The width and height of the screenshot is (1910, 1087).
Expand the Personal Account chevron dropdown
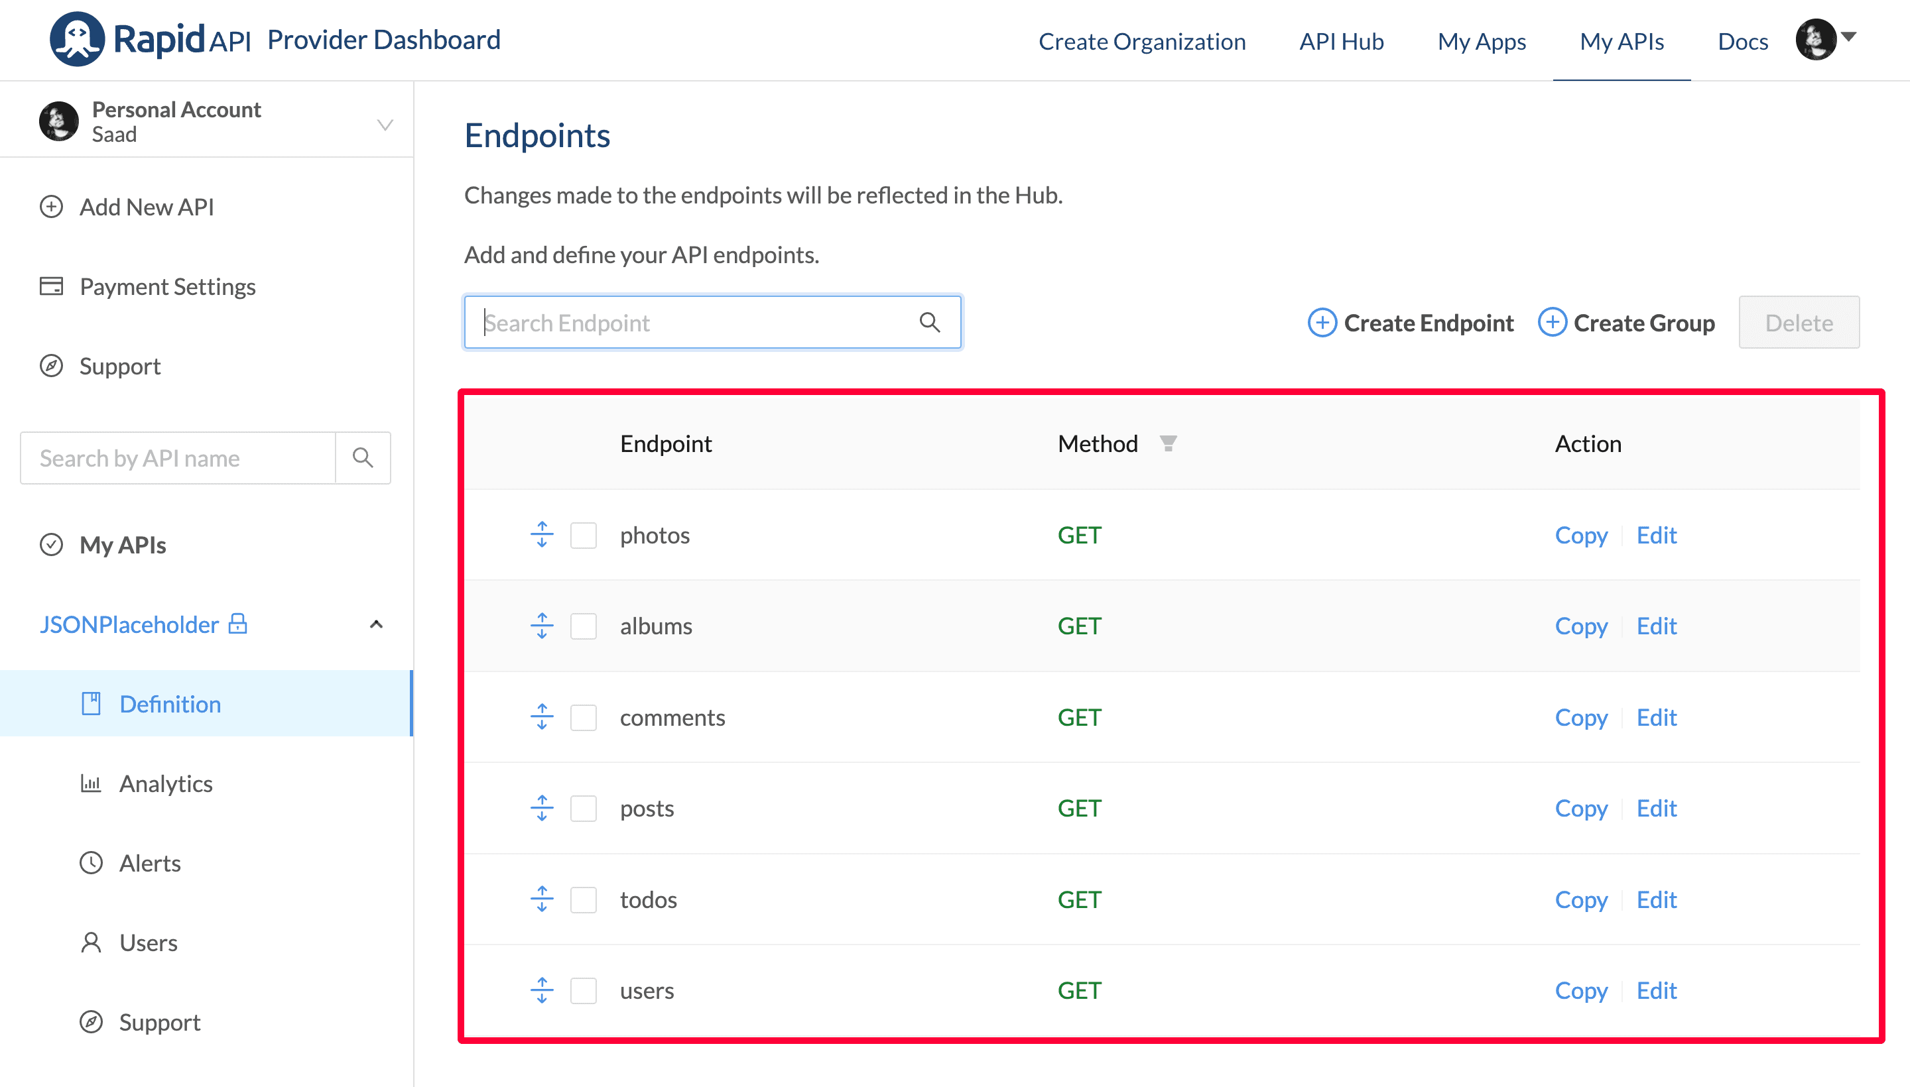[x=385, y=125]
